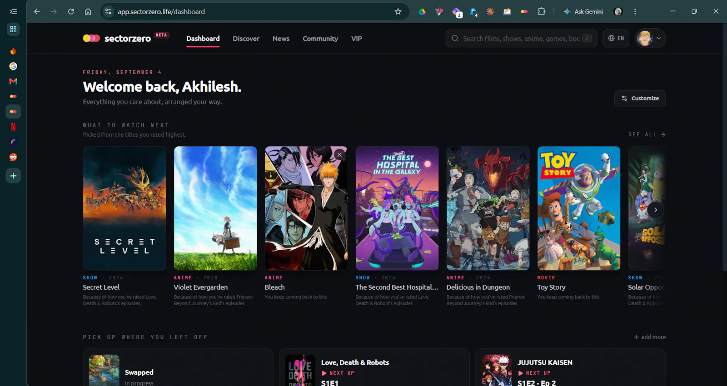Image resolution: width=727 pixels, height=386 pixels.
Task: Open the browser Extensions puzzle menu
Action: coord(541,11)
